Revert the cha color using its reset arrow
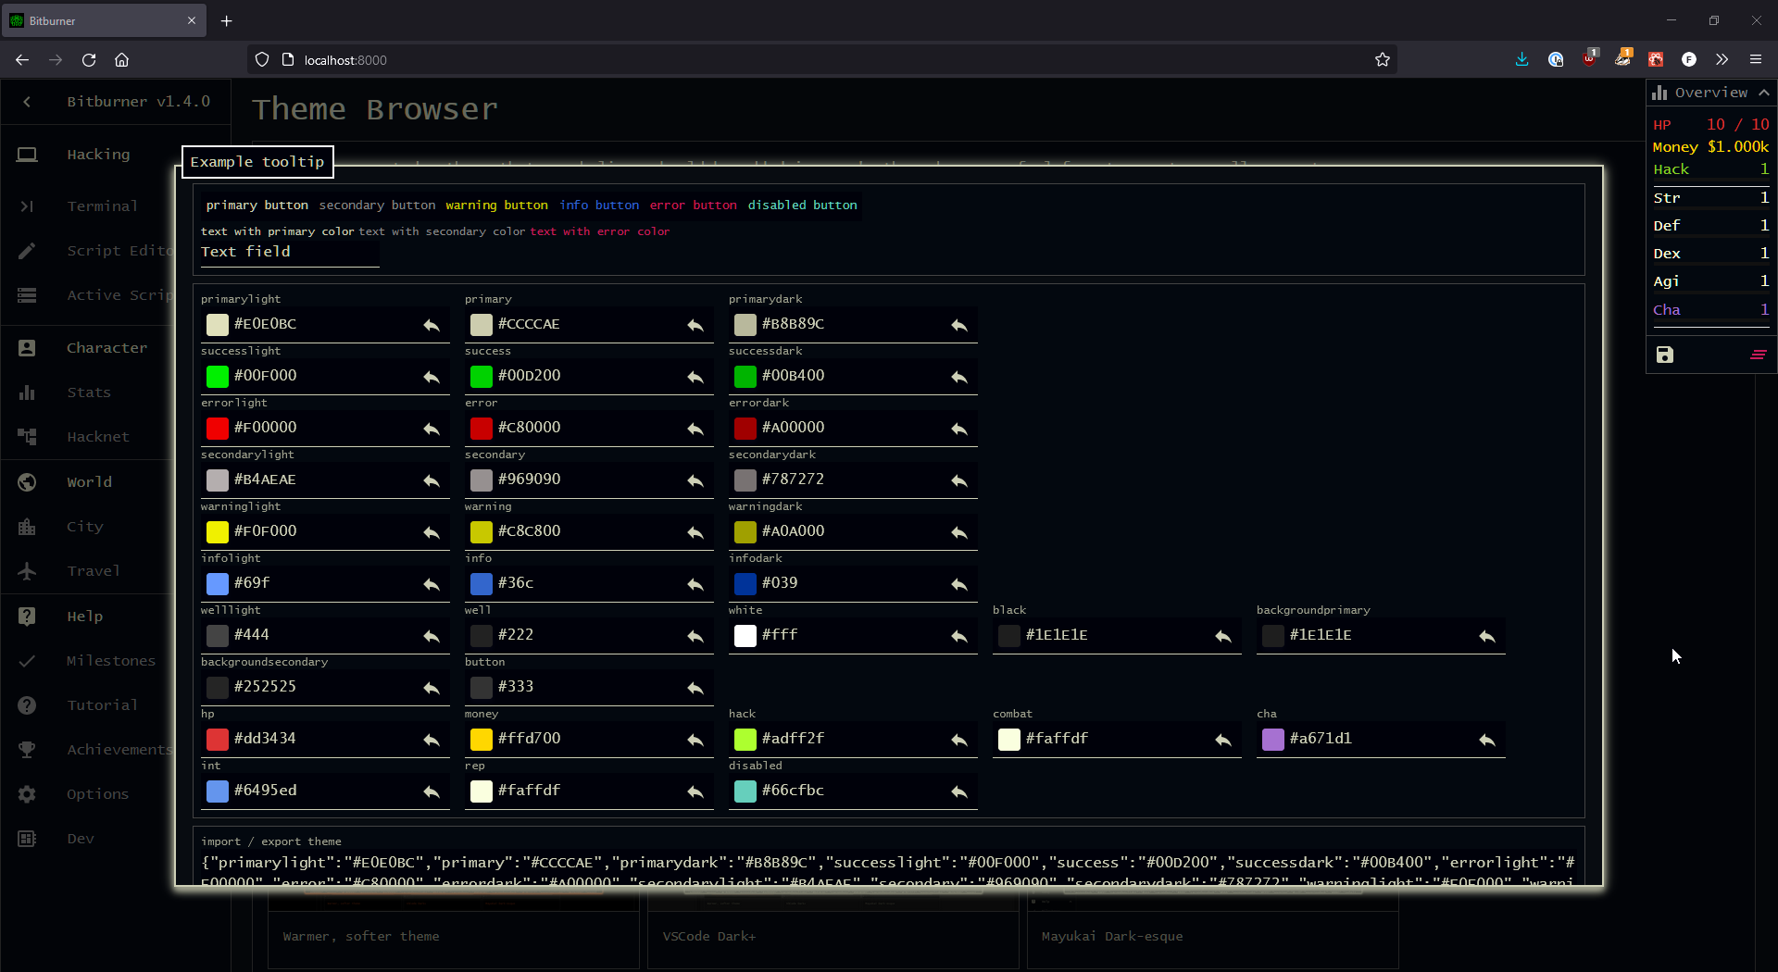Screen dimensions: 1778x972 click(1487, 740)
